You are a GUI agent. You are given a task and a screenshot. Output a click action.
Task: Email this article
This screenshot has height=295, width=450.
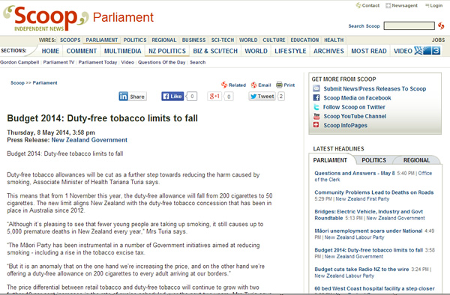(261, 85)
